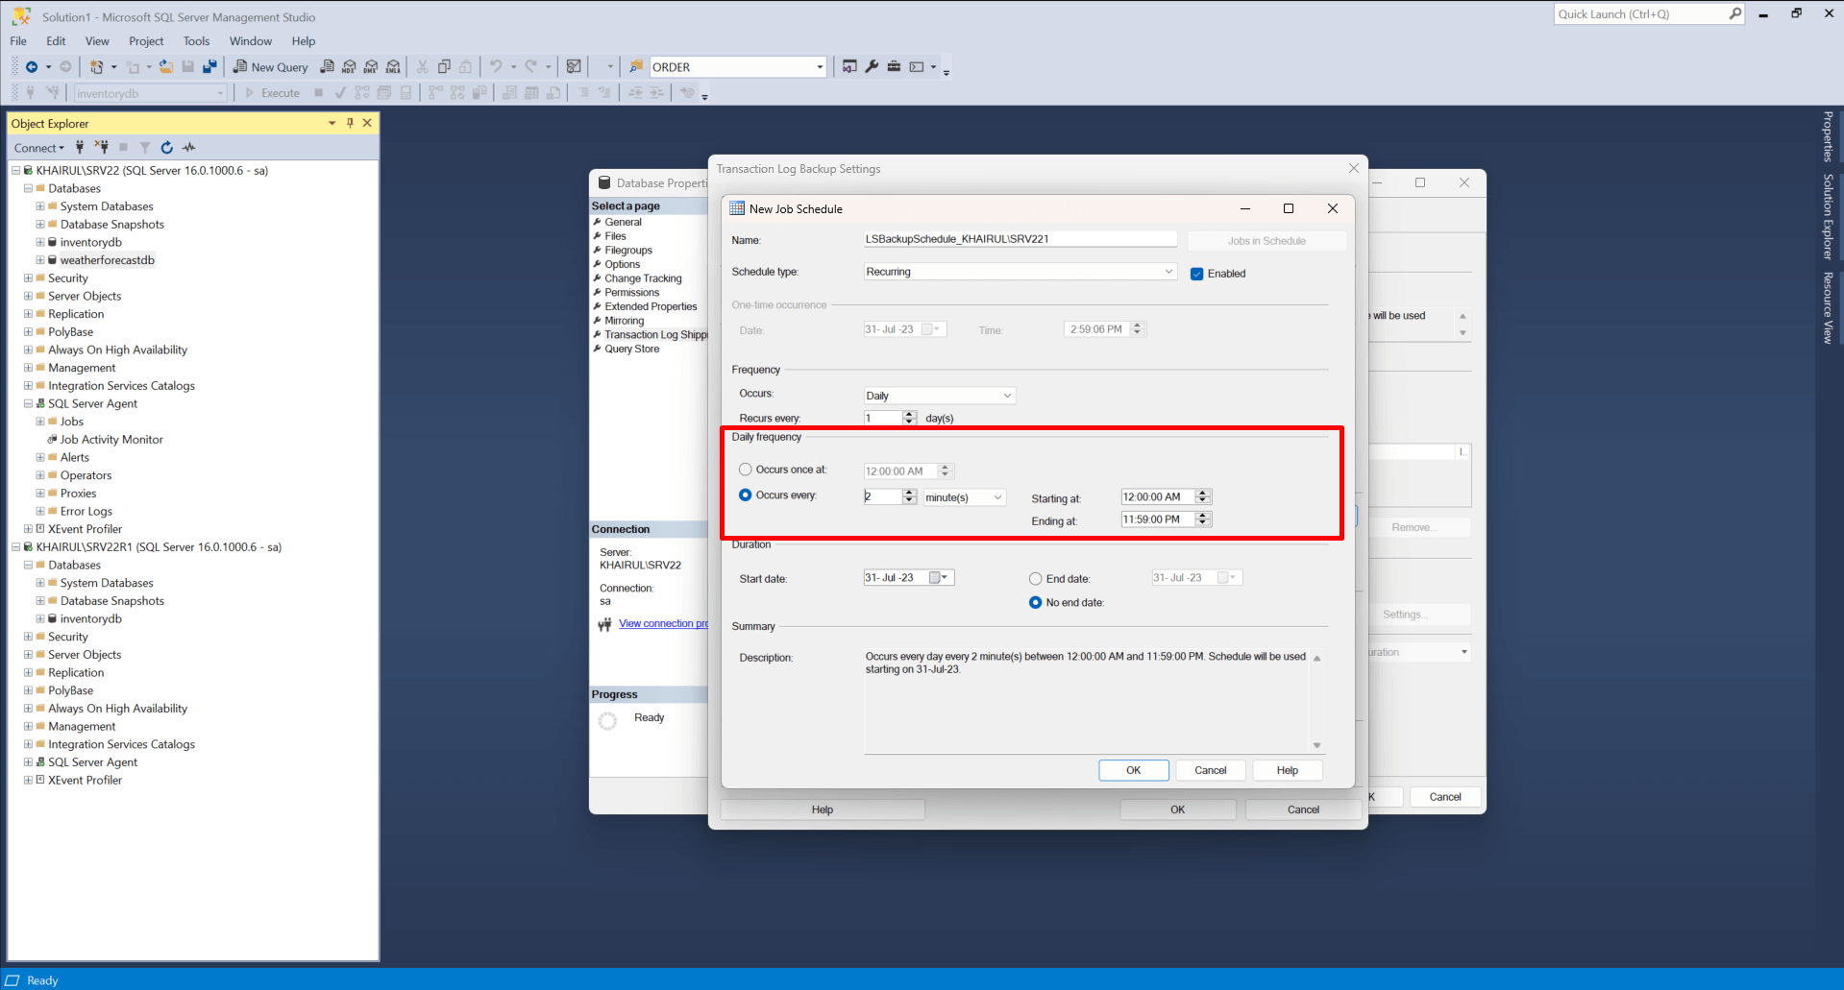Click the New Query toolbar button
Viewport: 1844px width, 990px height.
coord(271,67)
